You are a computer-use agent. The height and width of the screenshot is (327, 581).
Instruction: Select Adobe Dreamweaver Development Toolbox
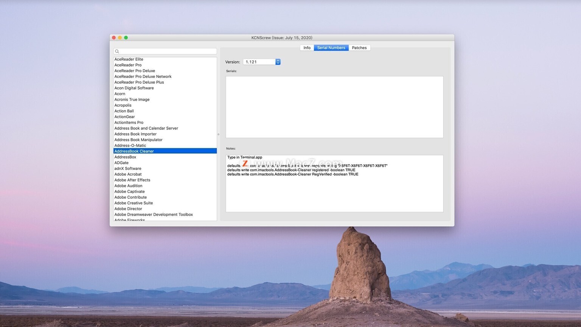(165, 215)
